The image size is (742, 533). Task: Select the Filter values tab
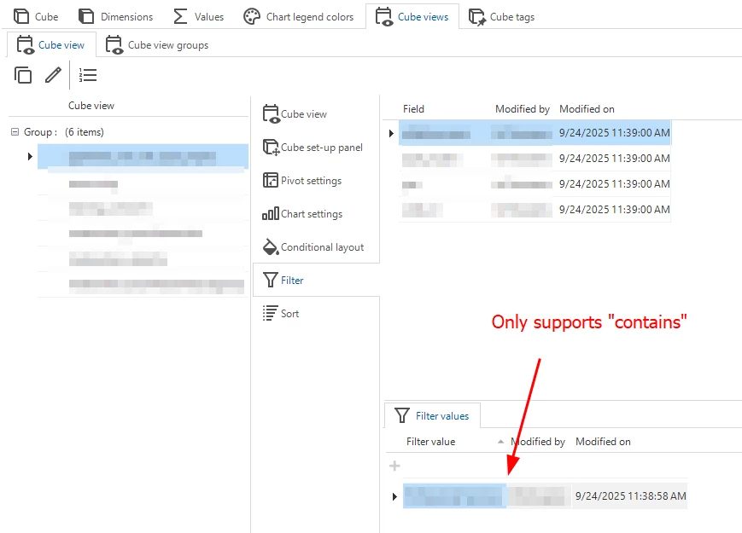[x=433, y=416]
